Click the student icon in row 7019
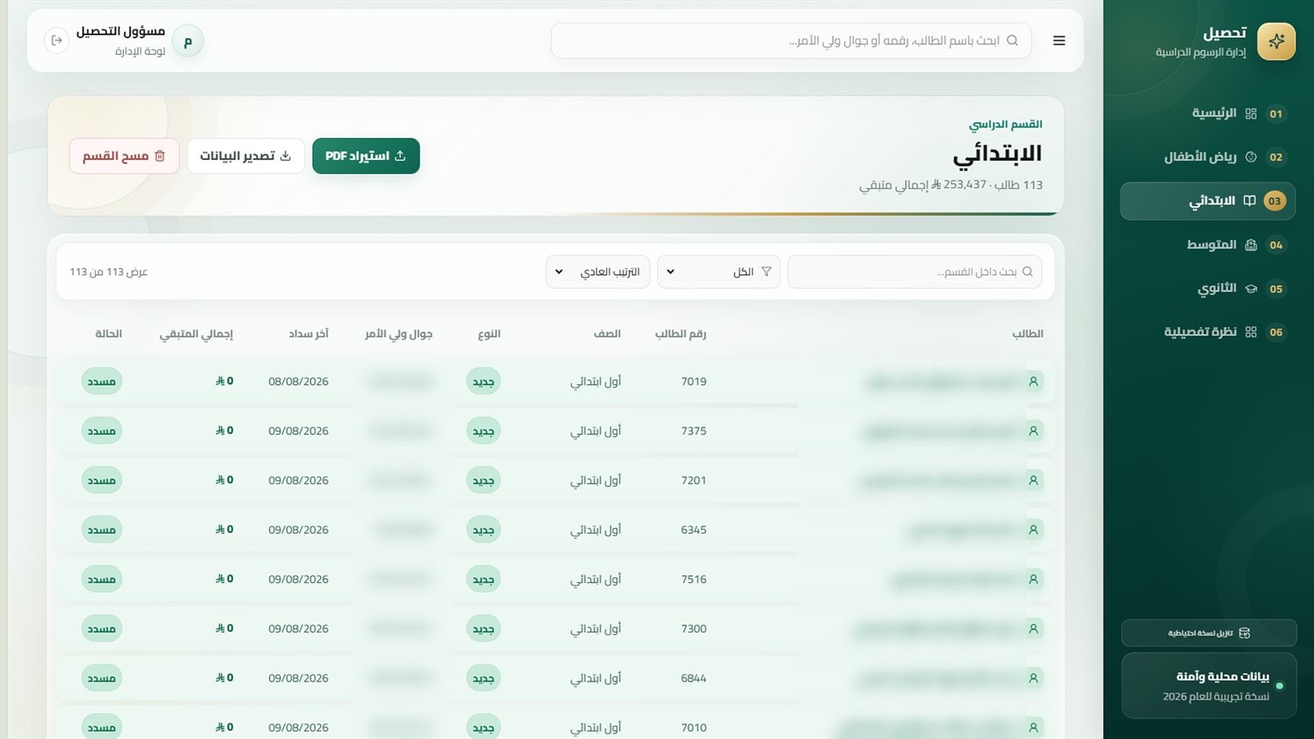1314x739 pixels. pyautogui.click(x=1033, y=381)
